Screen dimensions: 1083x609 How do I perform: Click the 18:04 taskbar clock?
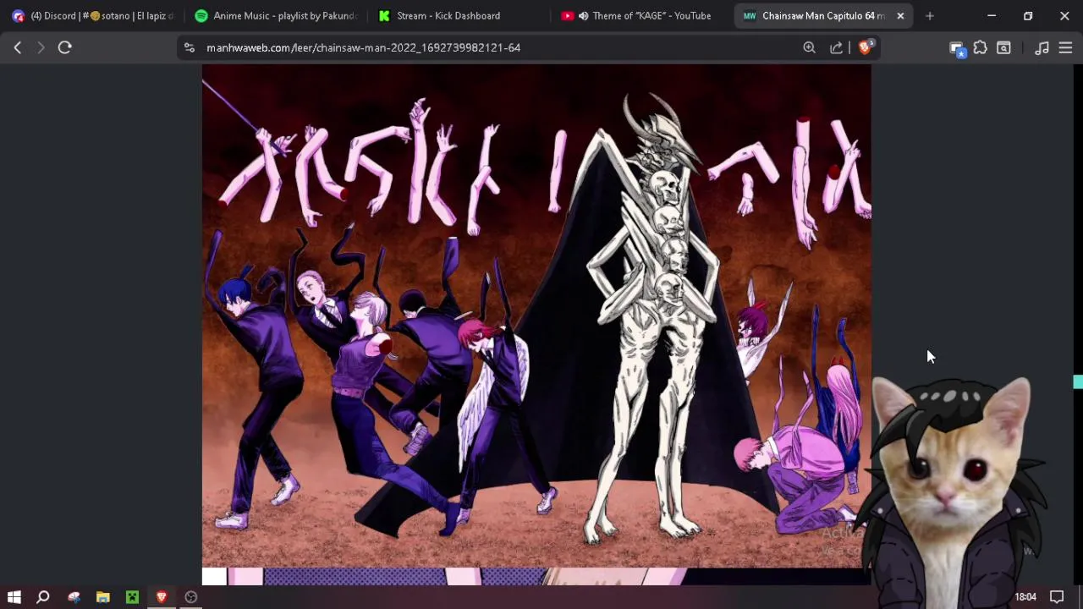click(x=1025, y=597)
